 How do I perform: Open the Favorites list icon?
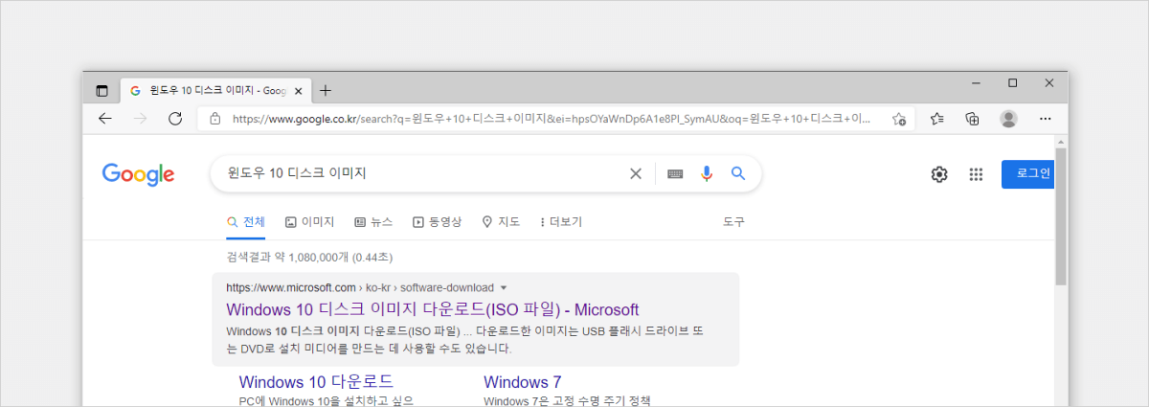(x=937, y=119)
